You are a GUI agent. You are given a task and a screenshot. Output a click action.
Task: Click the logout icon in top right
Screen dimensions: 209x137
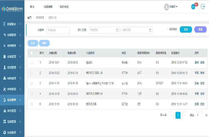click(x=203, y=7)
